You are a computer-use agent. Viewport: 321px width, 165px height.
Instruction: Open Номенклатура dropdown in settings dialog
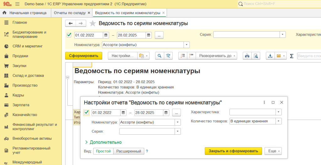click(x=178, y=122)
